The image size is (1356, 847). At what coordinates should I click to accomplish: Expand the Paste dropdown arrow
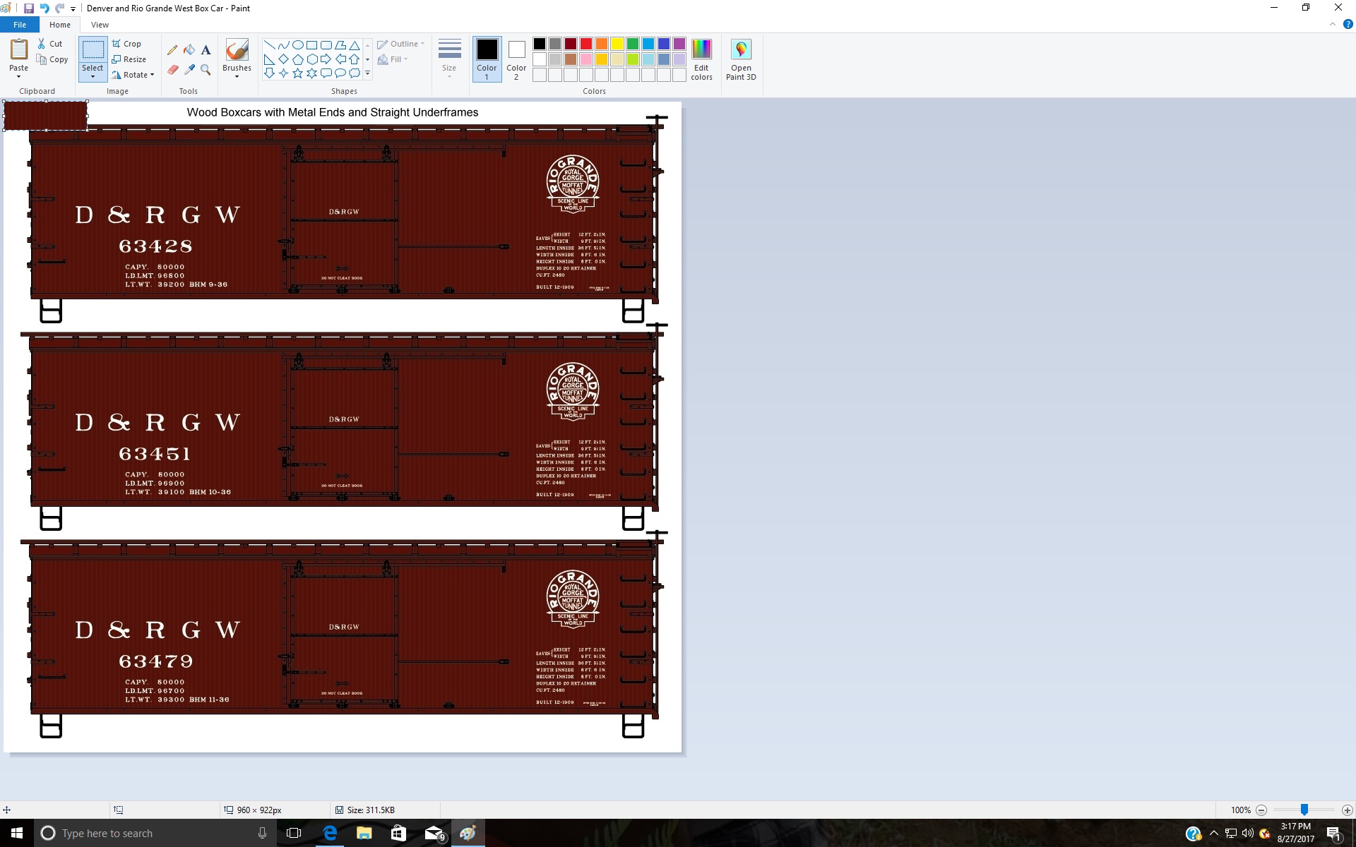(x=19, y=76)
